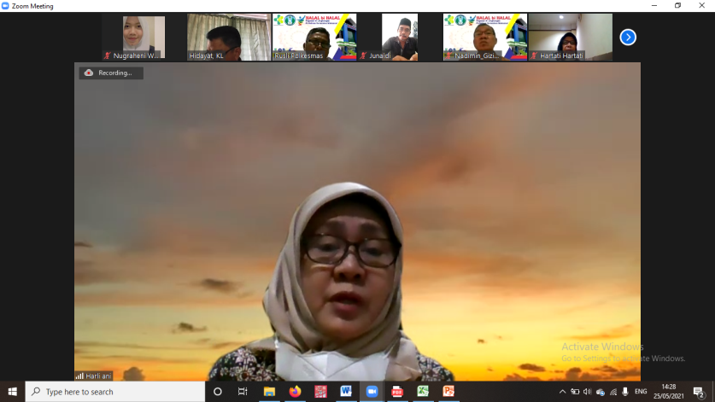Screen dimensions: 715x402
Task: Open Cortana circle icon in taskbar
Action: (x=218, y=392)
